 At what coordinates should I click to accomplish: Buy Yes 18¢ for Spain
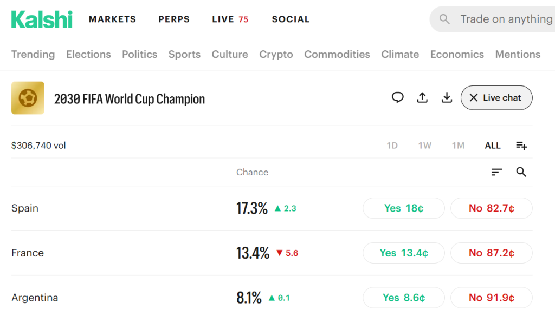403,208
